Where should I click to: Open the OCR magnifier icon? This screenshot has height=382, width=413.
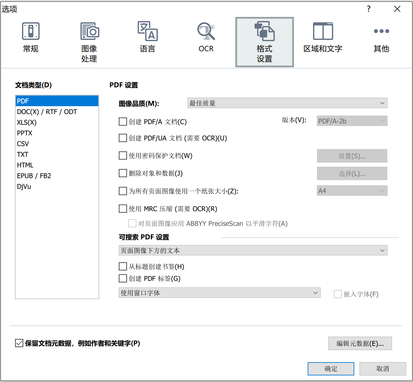206,31
